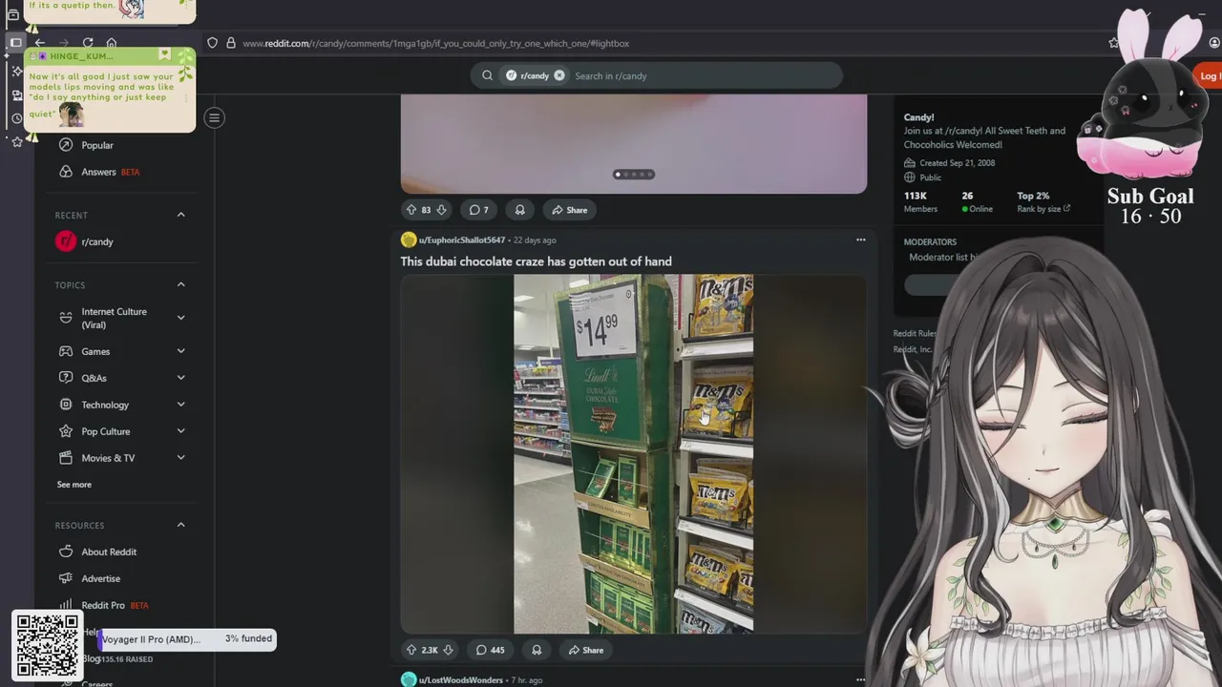Downvote the post with 83 votes

click(441, 210)
